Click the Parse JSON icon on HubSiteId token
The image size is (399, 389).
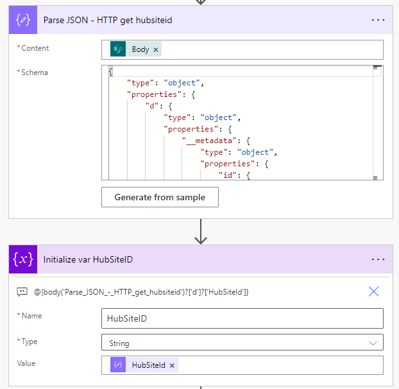tap(118, 365)
